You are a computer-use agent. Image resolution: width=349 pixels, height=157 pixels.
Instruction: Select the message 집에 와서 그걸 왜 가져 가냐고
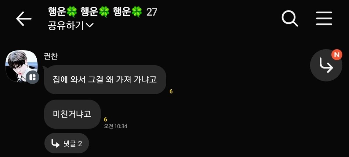(105, 80)
